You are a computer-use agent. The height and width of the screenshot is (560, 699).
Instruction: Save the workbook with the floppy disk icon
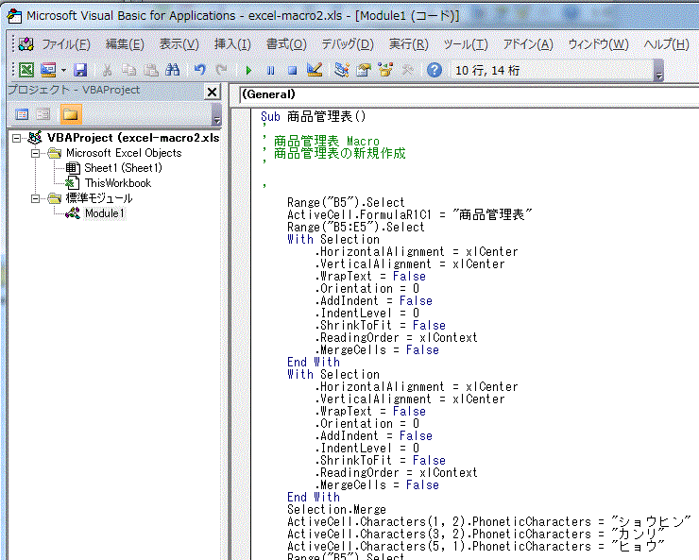click(x=80, y=70)
